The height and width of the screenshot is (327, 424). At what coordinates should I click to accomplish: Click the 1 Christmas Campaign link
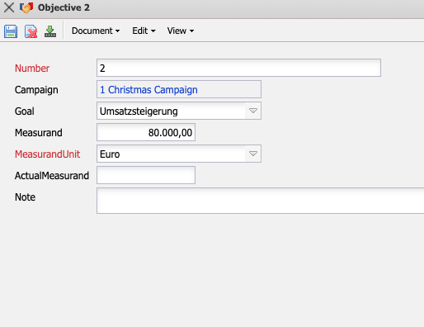148,90
